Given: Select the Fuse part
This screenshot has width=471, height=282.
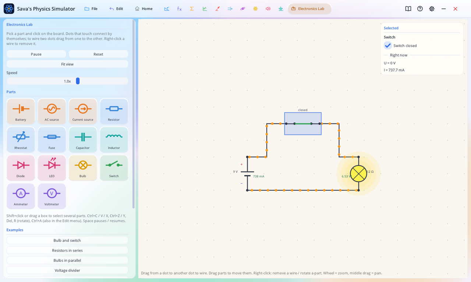Looking at the screenshot, I should point(52,140).
